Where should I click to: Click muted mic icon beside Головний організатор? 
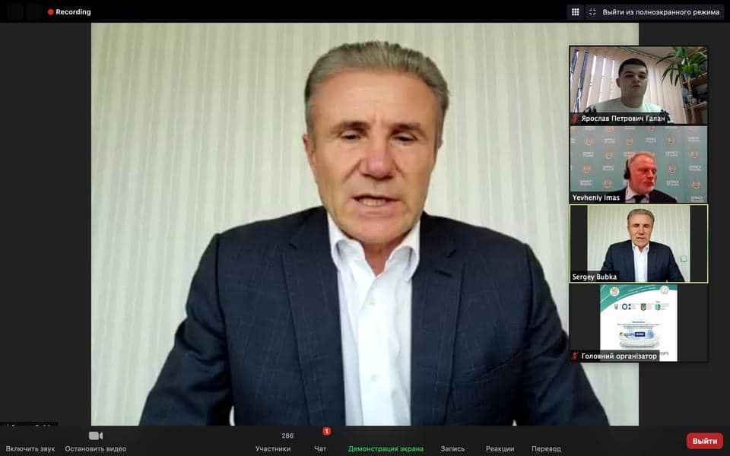(576, 356)
